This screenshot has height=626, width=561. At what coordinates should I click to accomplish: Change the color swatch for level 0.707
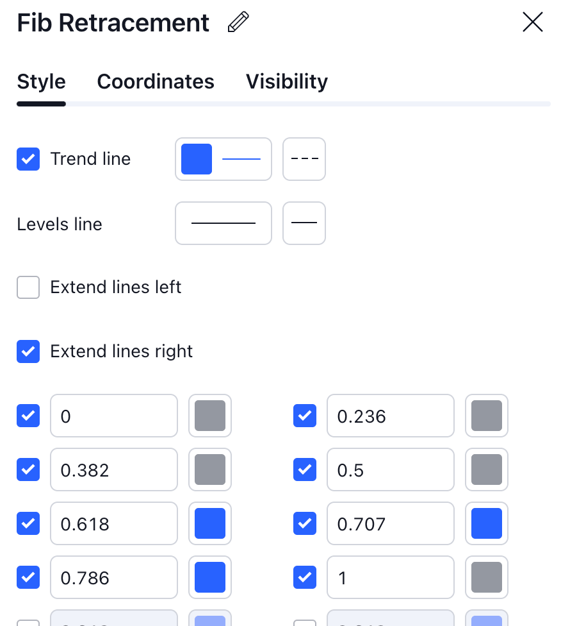pyautogui.click(x=487, y=523)
